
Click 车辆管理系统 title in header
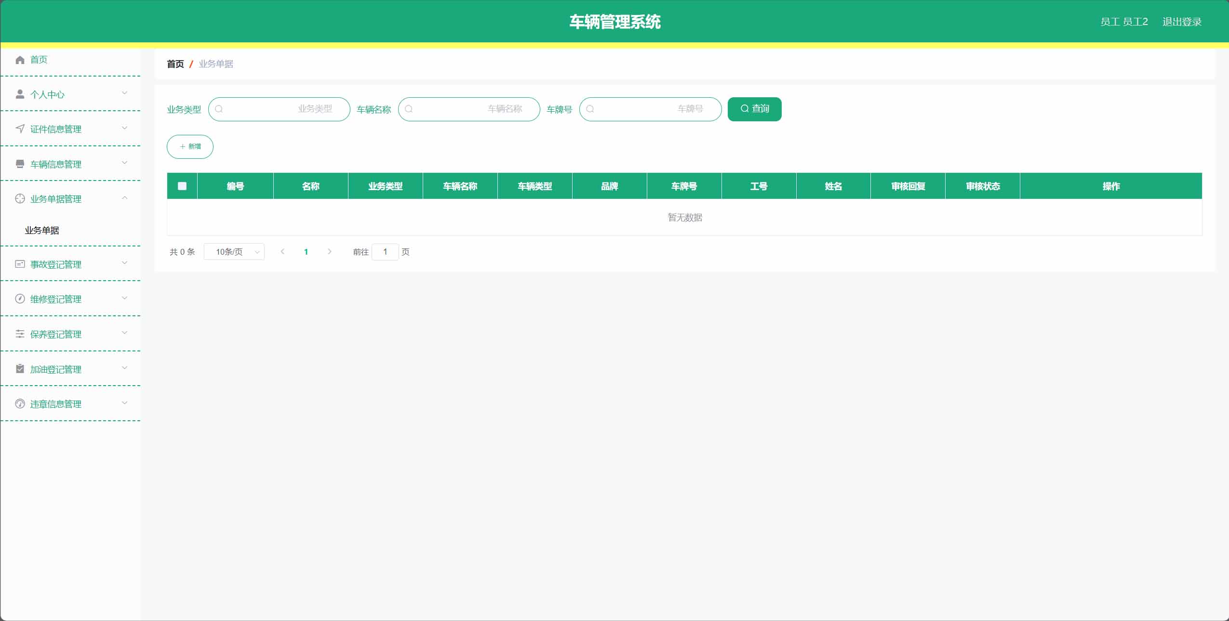coord(615,22)
